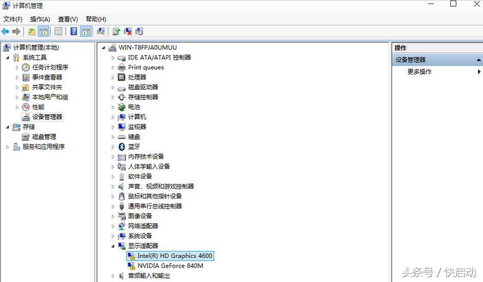Click the 监视器 monitor icon
Image resolution: width=483 pixels, height=282 pixels.
[x=122, y=126]
